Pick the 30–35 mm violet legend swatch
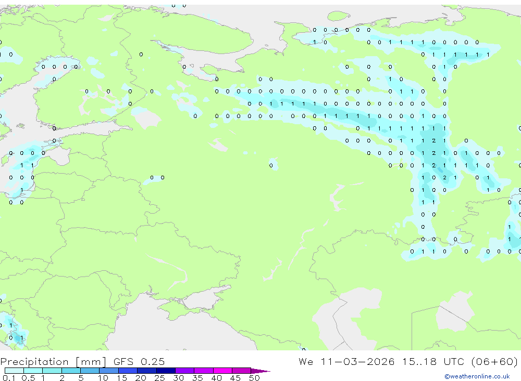This screenshot has height=381, width=521. click(185, 371)
